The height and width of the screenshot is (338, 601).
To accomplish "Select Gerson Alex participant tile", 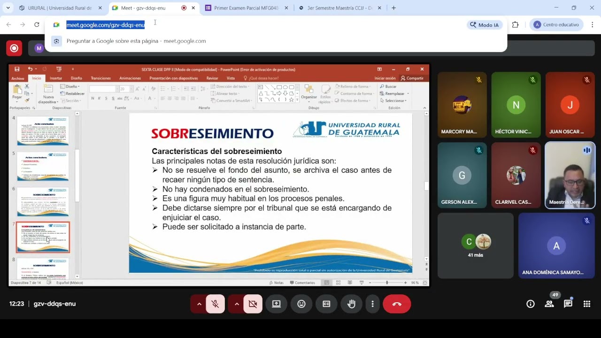I will pos(462,175).
